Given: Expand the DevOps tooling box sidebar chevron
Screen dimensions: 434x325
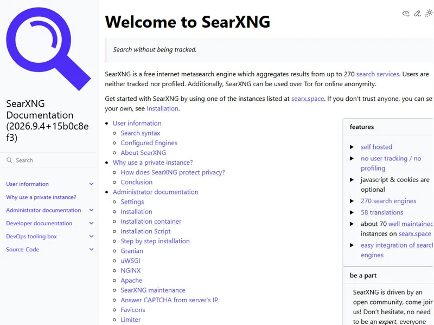Looking at the screenshot, I should [x=91, y=236].
